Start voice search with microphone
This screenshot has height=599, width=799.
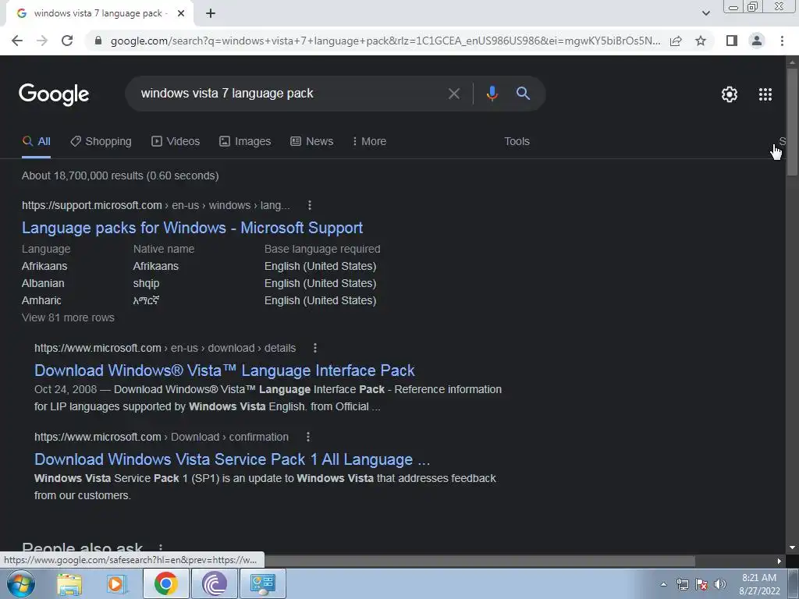tap(492, 94)
